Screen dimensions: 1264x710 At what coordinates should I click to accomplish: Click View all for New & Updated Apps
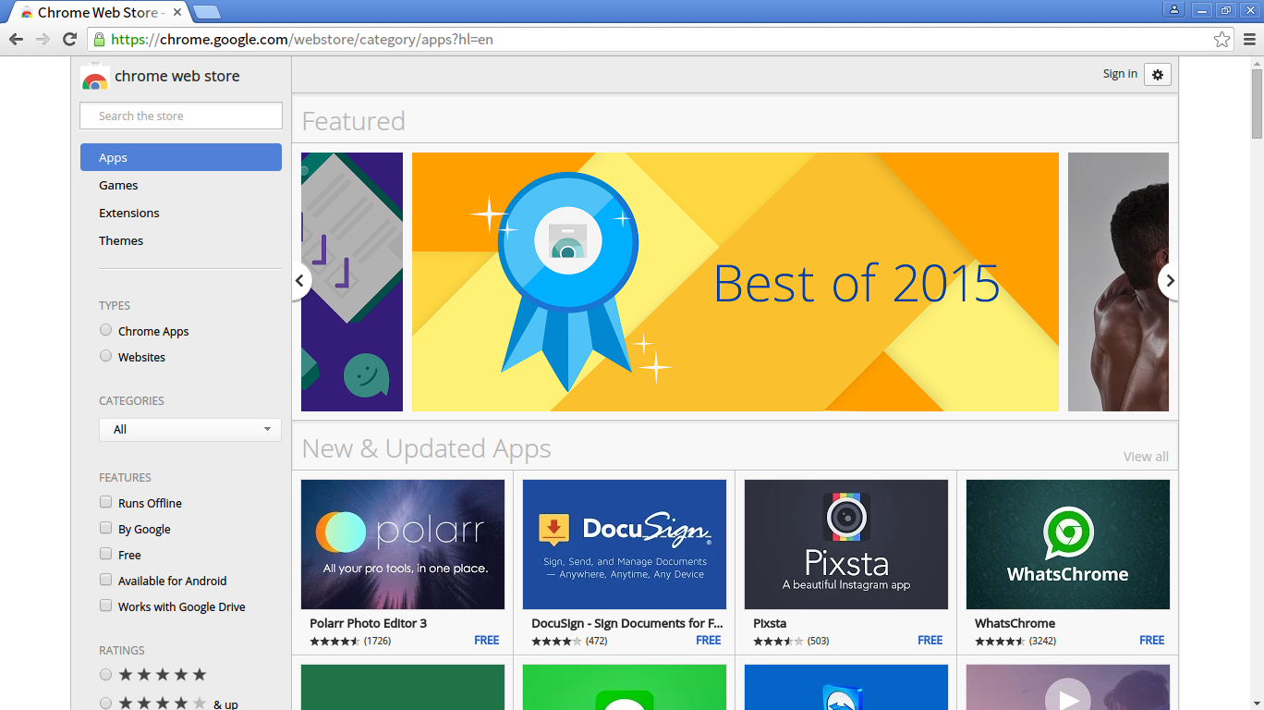click(1146, 457)
